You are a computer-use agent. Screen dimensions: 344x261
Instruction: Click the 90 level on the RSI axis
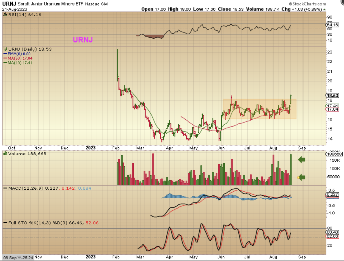[330, 17]
